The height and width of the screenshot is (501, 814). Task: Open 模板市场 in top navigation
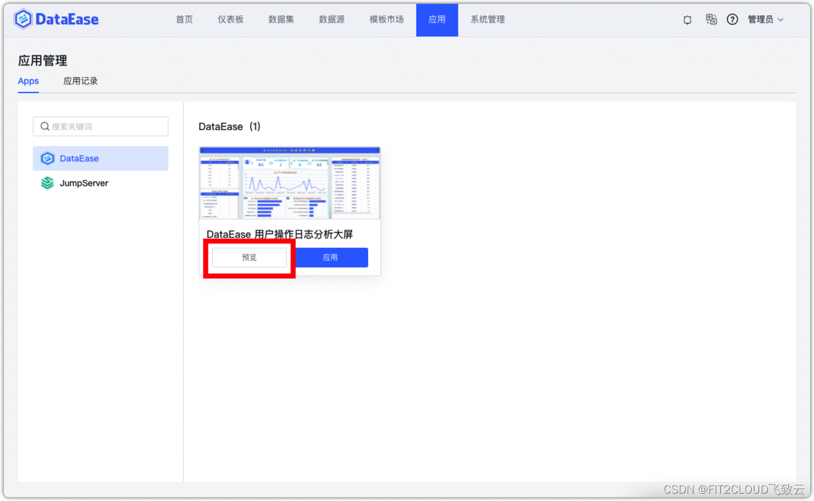(387, 20)
